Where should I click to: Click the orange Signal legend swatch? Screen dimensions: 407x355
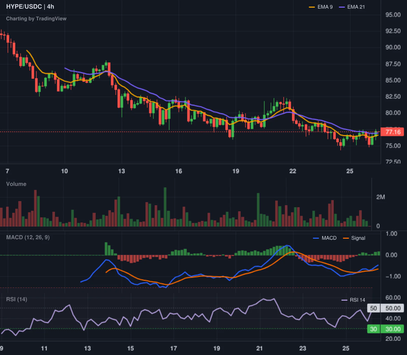click(x=346, y=238)
